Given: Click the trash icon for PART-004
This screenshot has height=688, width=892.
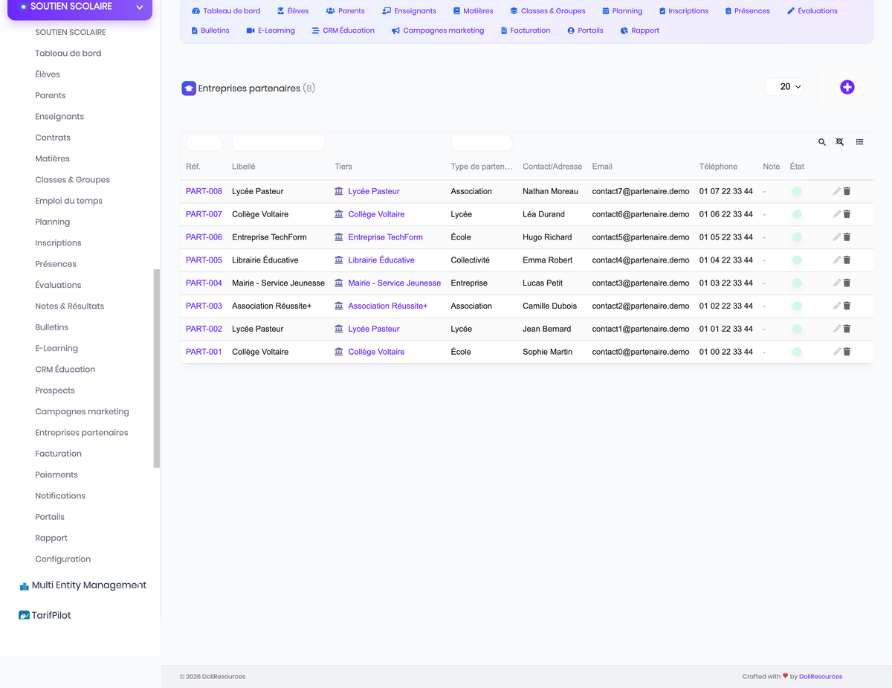Looking at the screenshot, I should 847,283.
